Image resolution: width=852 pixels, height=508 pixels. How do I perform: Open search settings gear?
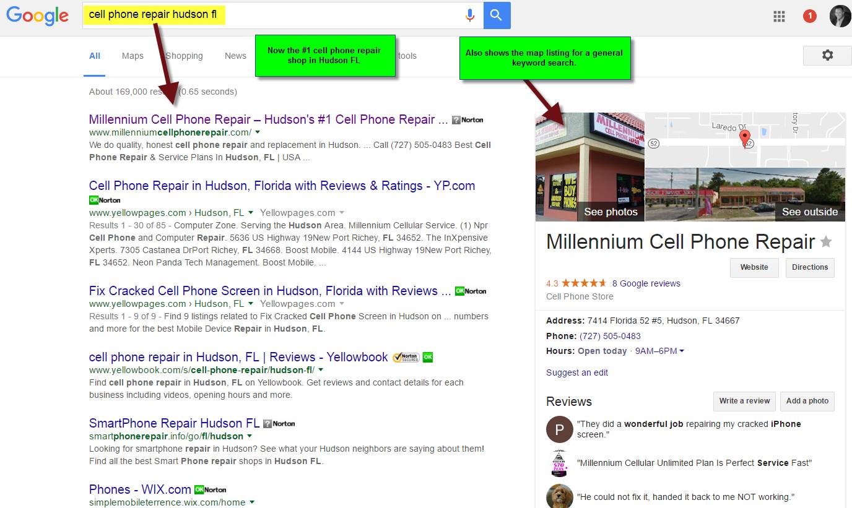pyautogui.click(x=827, y=55)
